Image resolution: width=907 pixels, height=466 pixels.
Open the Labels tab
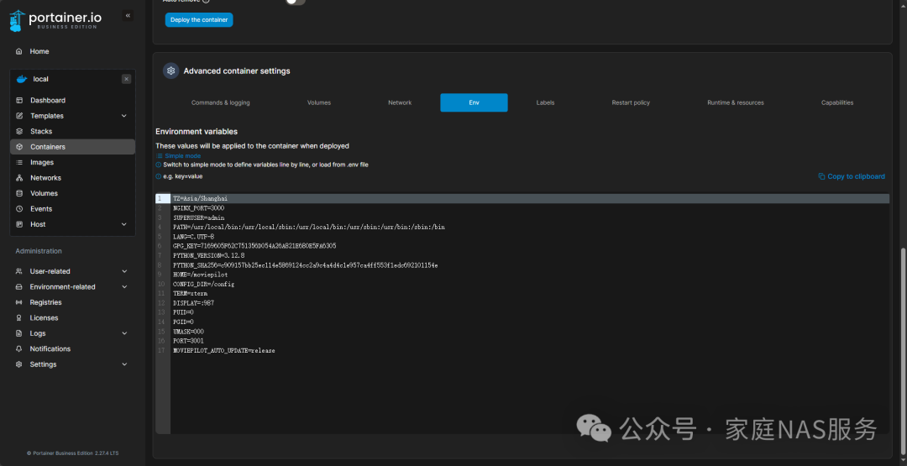tap(546, 102)
